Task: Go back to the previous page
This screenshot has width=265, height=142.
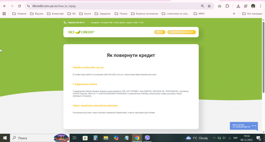Action: (4, 6)
